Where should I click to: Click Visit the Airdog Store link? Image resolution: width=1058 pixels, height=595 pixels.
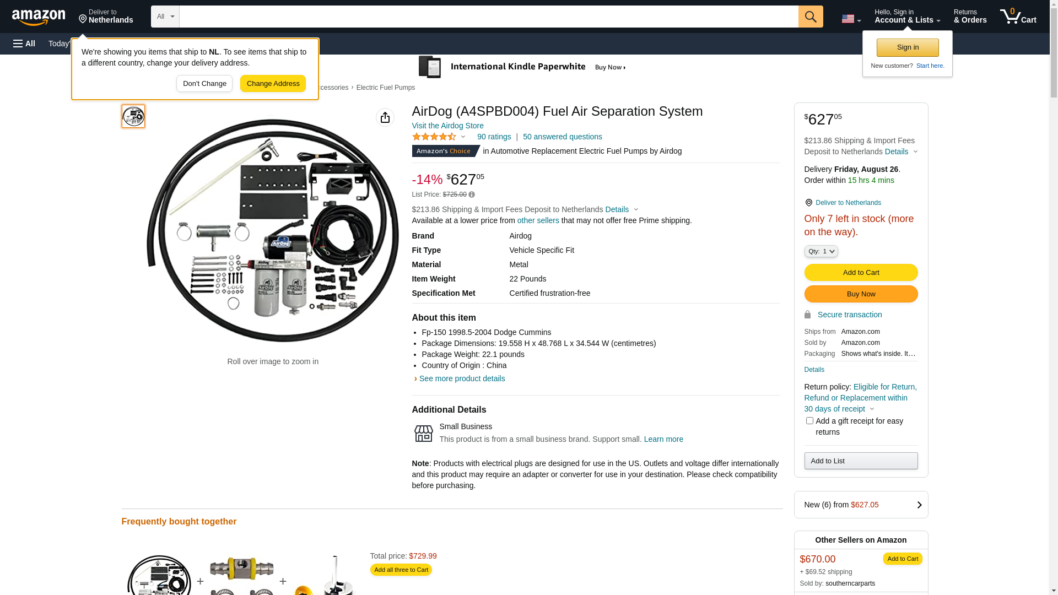(447, 126)
